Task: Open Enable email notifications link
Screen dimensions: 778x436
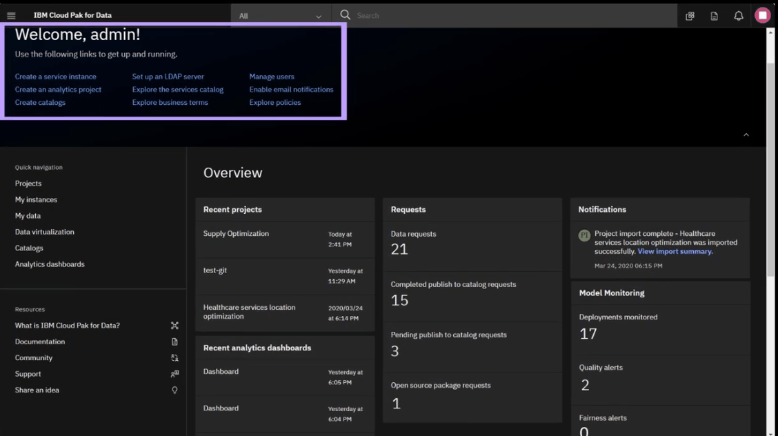Action: [x=291, y=89]
